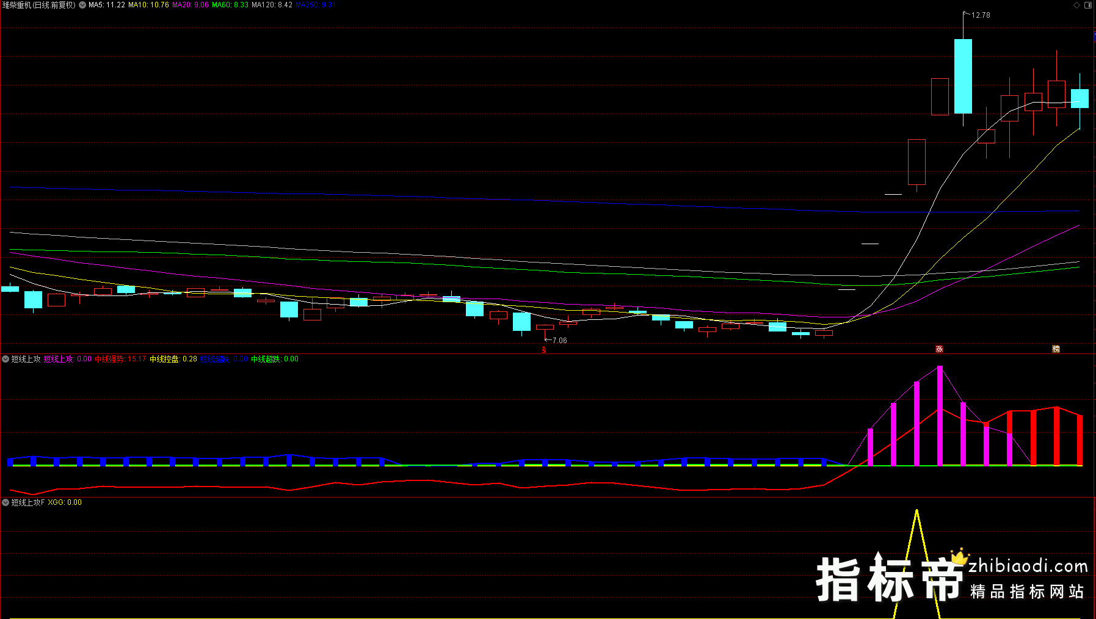Click the red S marker below candles
1096x619 pixels.
pos(544,350)
